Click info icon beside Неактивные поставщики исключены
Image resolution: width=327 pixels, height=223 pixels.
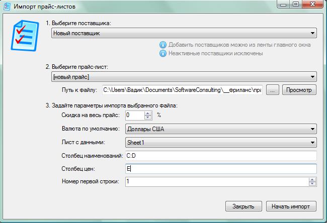pos(163,53)
